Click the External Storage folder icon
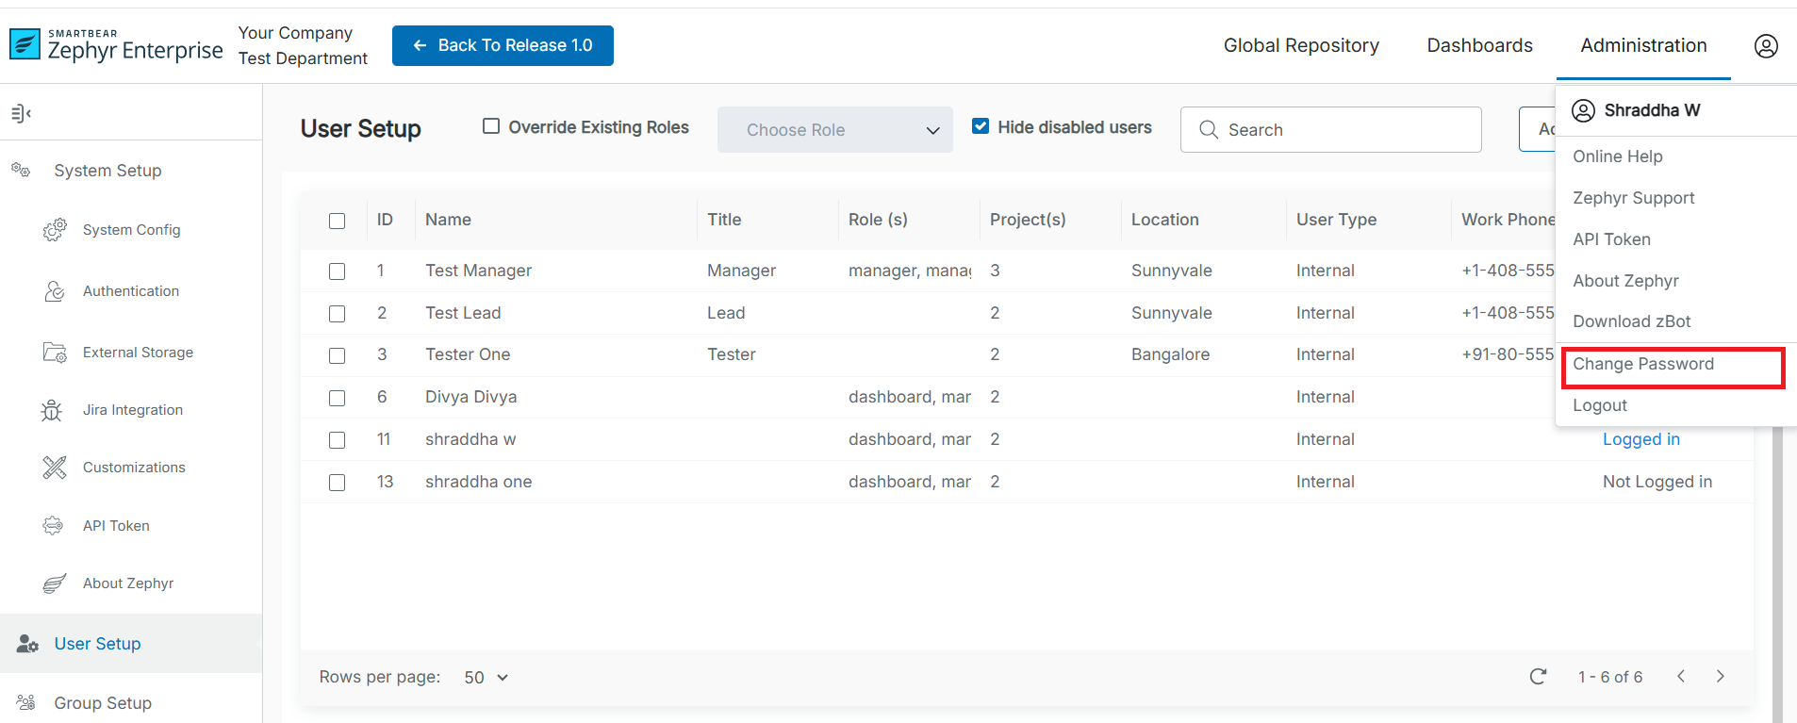Image resolution: width=1797 pixels, height=723 pixels. point(55,353)
